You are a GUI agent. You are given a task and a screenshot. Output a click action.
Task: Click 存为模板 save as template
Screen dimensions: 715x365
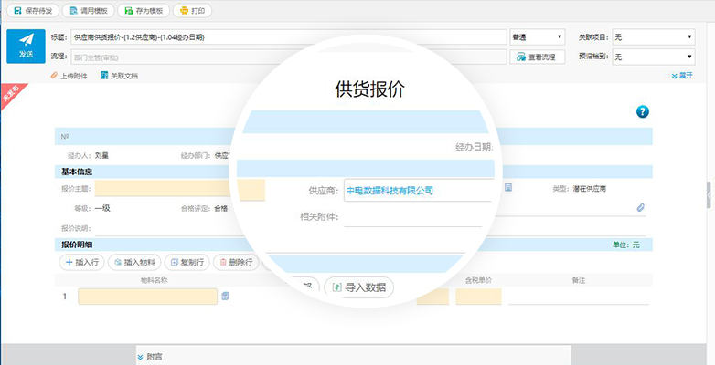(x=144, y=11)
